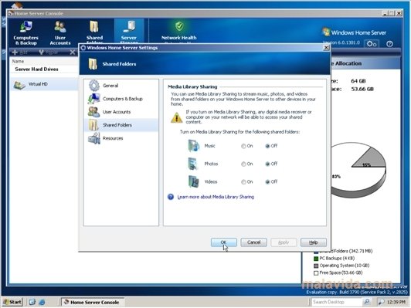Click the General gear icon

coord(93,86)
